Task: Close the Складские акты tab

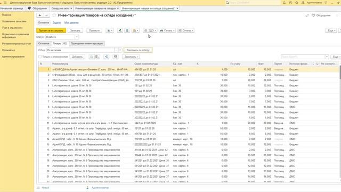Action: (x=71, y=9)
